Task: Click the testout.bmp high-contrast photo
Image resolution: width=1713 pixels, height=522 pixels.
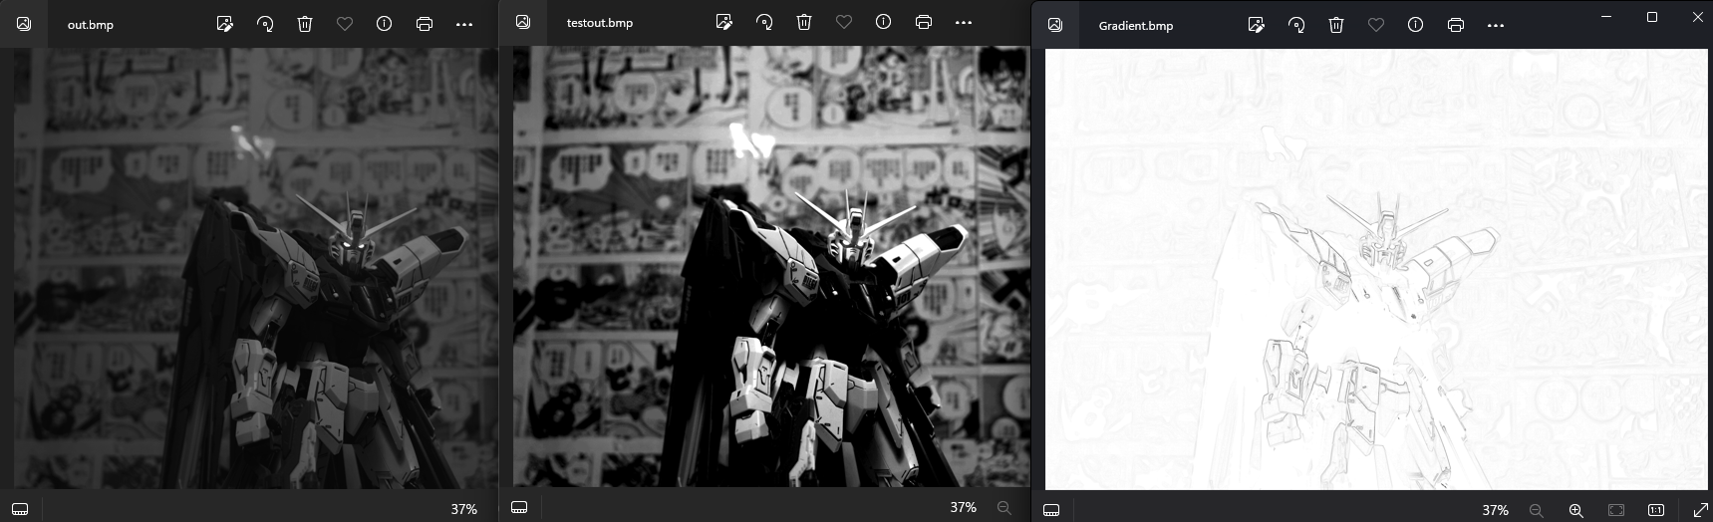Action: [x=771, y=267]
